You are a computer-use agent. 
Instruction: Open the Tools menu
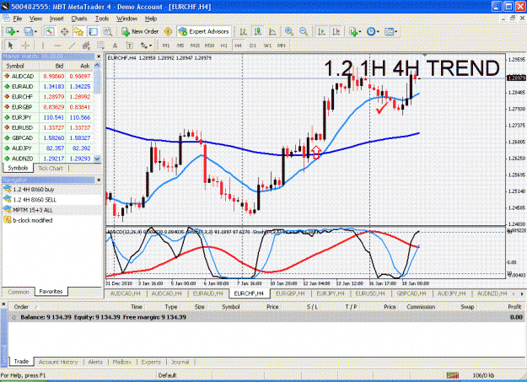tap(102, 19)
